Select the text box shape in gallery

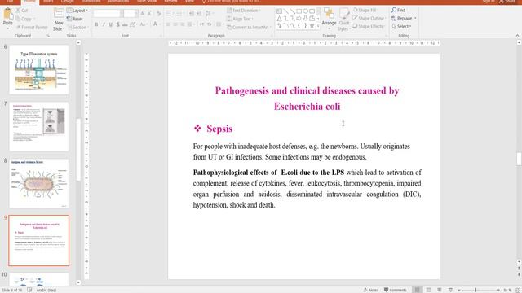point(279,11)
